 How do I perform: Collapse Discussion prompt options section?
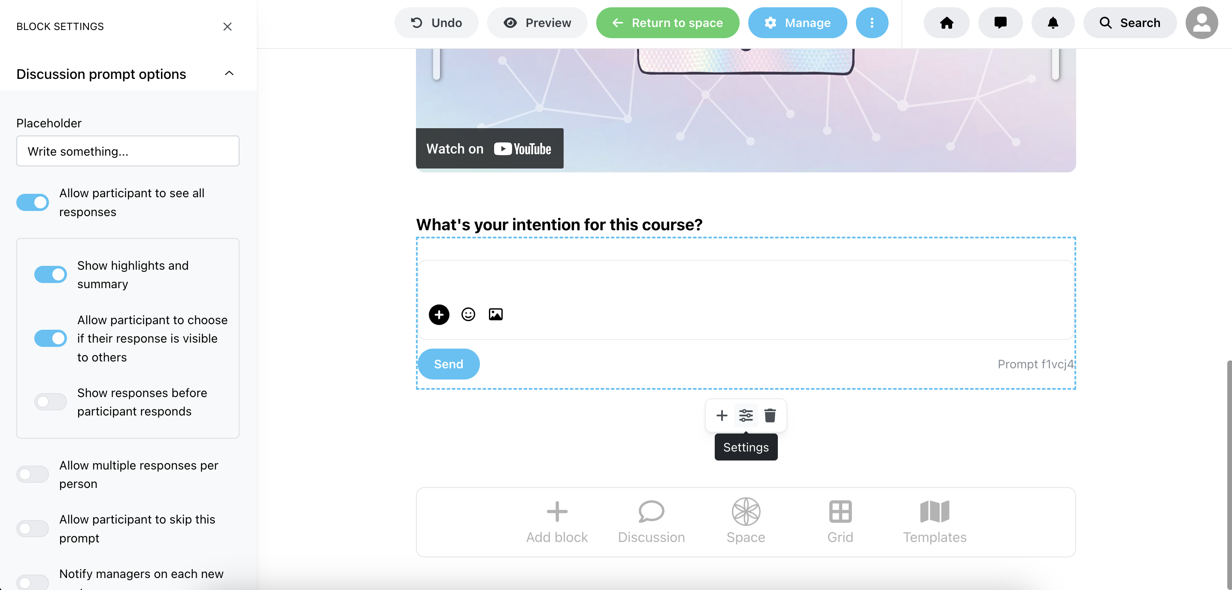click(x=229, y=74)
